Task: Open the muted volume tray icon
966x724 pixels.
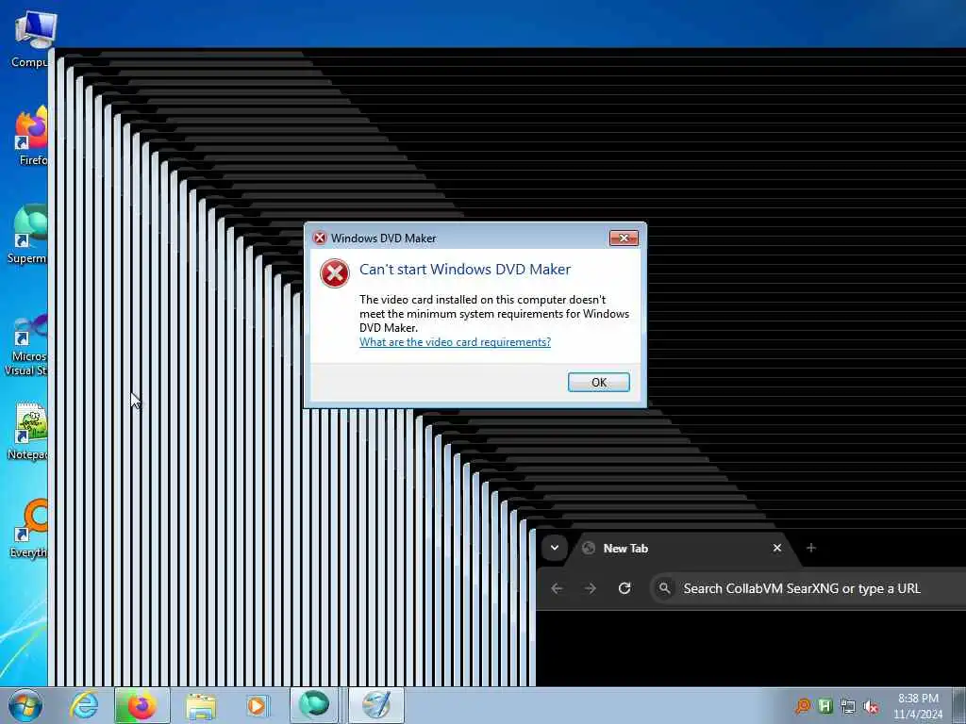Action: tap(871, 706)
